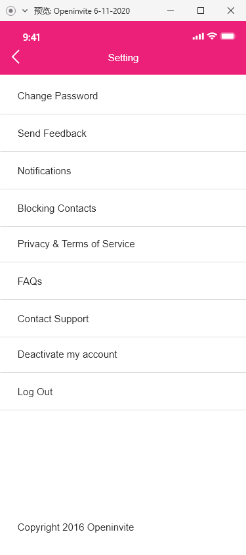Click the Setting header title
The height and width of the screenshot is (555, 246).
coord(123,58)
